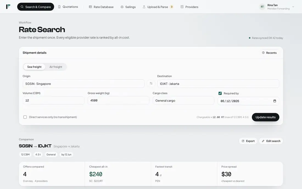Viewport: 302px width, 189px height.
Task: Click the RT user avatar
Action: pyautogui.click(x=262, y=7)
